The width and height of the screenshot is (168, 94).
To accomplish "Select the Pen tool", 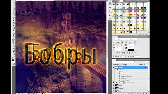I will (14, 38).
